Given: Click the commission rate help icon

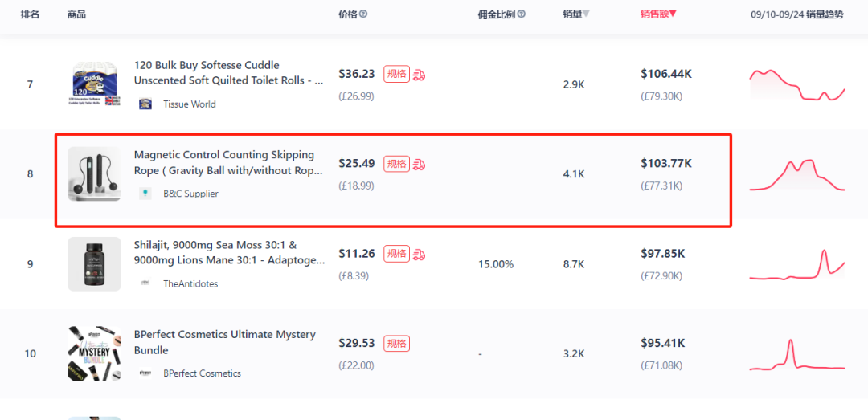Looking at the screenshot, I should click(521, 14).
